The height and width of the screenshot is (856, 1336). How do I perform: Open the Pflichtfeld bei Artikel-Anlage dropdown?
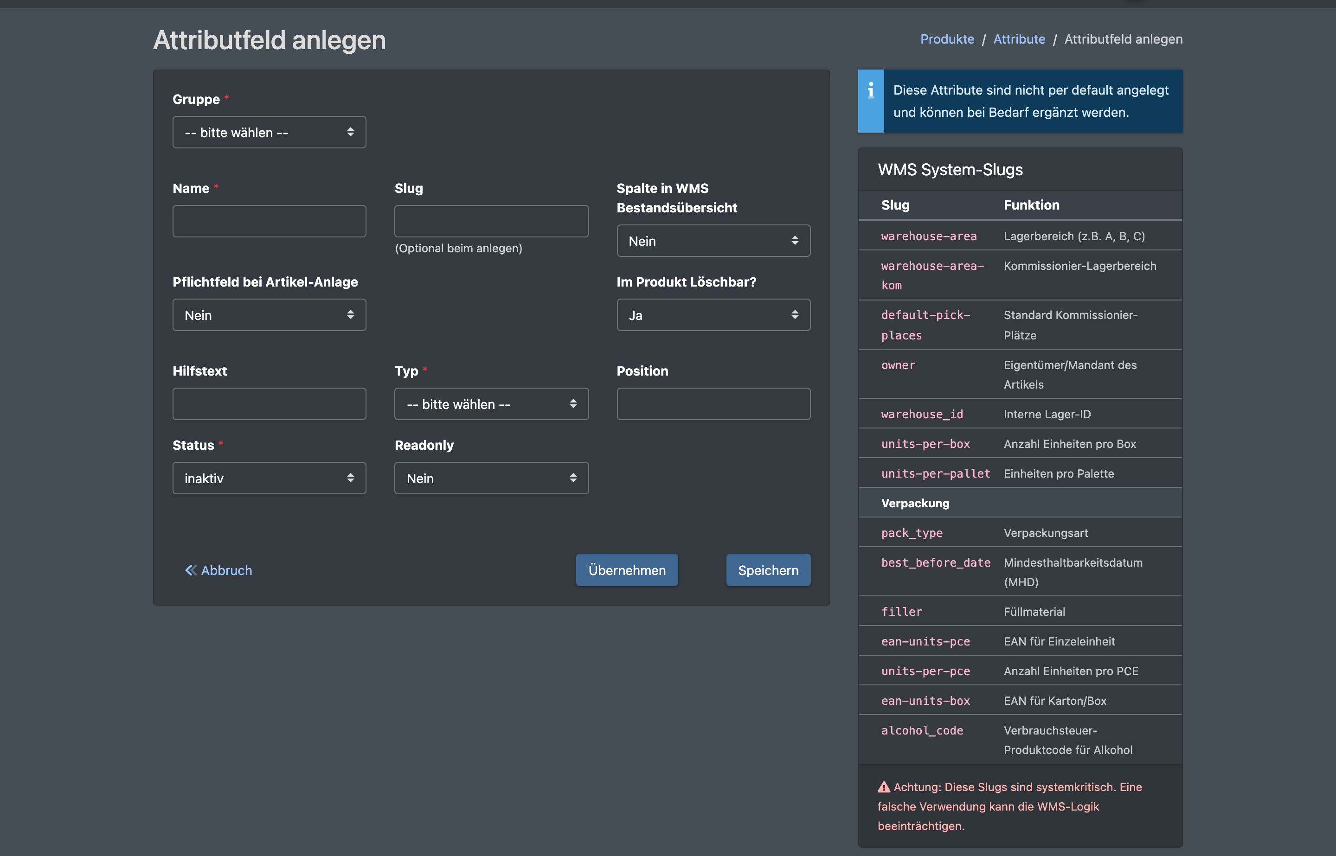tap(269, 315)
